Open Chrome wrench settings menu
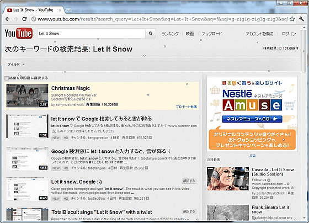309x223 pixels. pyautogui.click(x=301, y=19)
